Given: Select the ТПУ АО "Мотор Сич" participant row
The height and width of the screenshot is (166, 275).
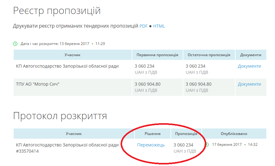Looking at the screenshot, I should pyautogui.click(x=38, y=84).
